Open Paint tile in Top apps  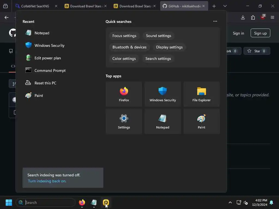pos(201,121)
